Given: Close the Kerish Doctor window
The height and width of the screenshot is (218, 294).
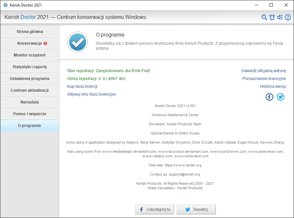Looking at the screenshot, I should (286, 5).
